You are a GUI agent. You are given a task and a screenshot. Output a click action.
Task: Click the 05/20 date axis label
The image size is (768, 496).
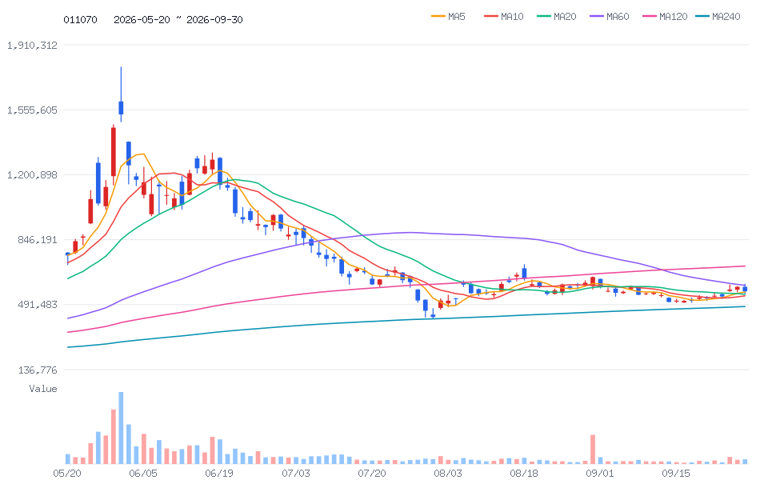[x=67, y=474]
